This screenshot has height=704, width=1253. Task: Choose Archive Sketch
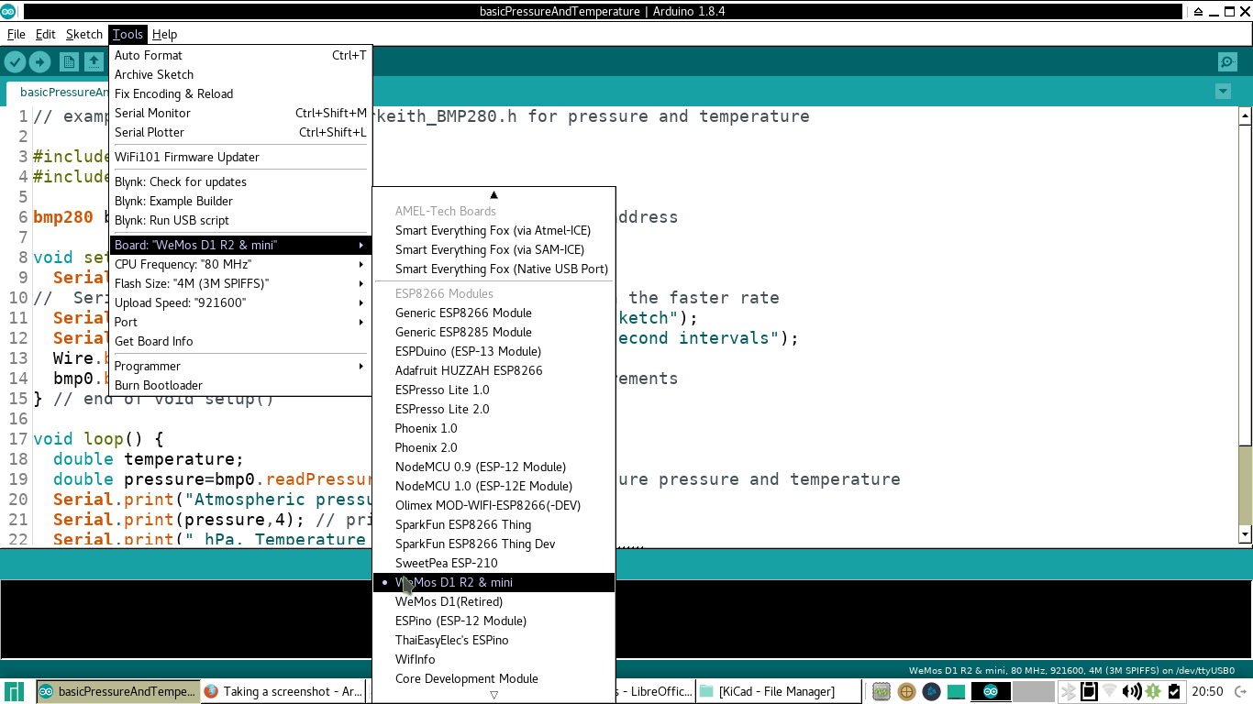coord(240,74)
